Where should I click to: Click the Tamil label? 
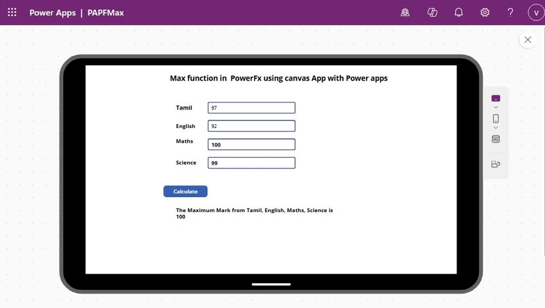184,108
